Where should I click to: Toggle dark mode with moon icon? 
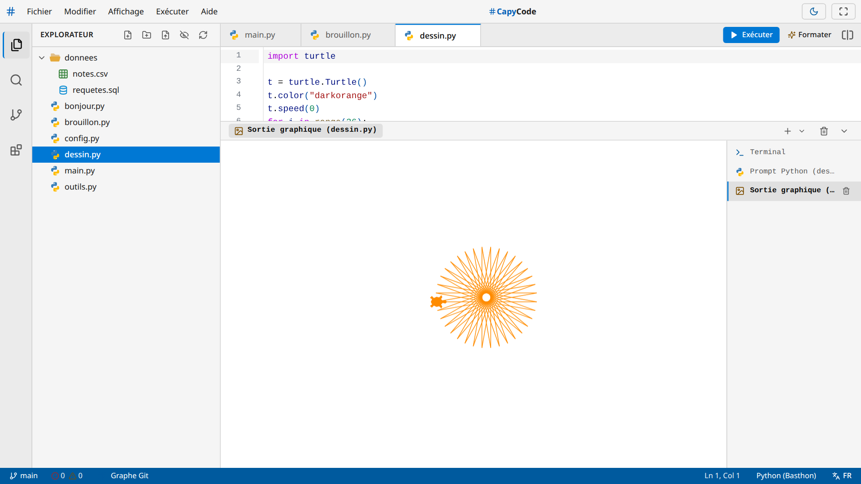click(x=814, y=12)
